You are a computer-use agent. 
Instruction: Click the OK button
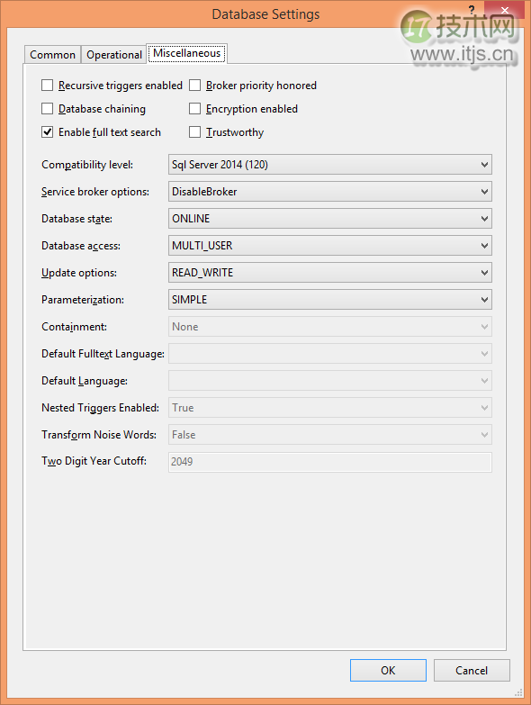(x=388, y=671)
